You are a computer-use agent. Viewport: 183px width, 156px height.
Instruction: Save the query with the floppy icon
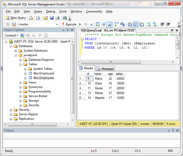[x=52, y=18]
